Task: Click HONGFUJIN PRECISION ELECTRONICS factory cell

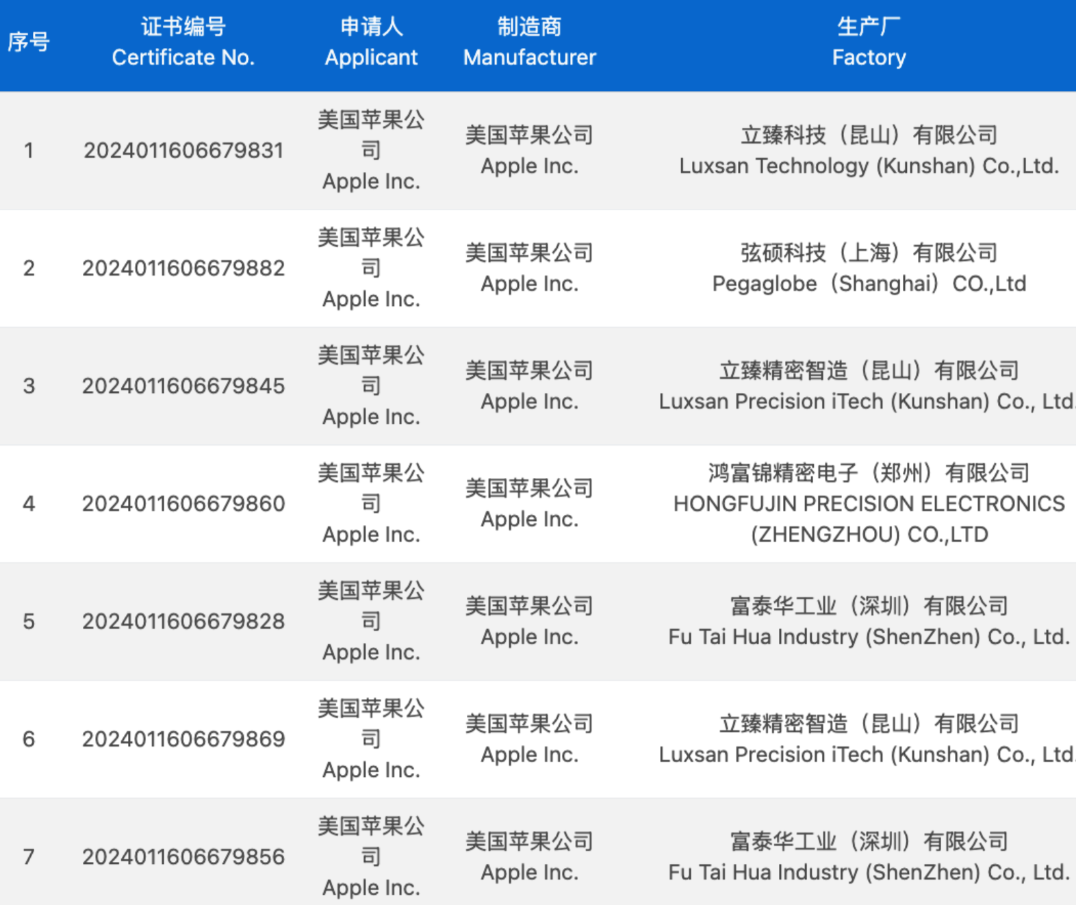Action: (x=869, y=504)
